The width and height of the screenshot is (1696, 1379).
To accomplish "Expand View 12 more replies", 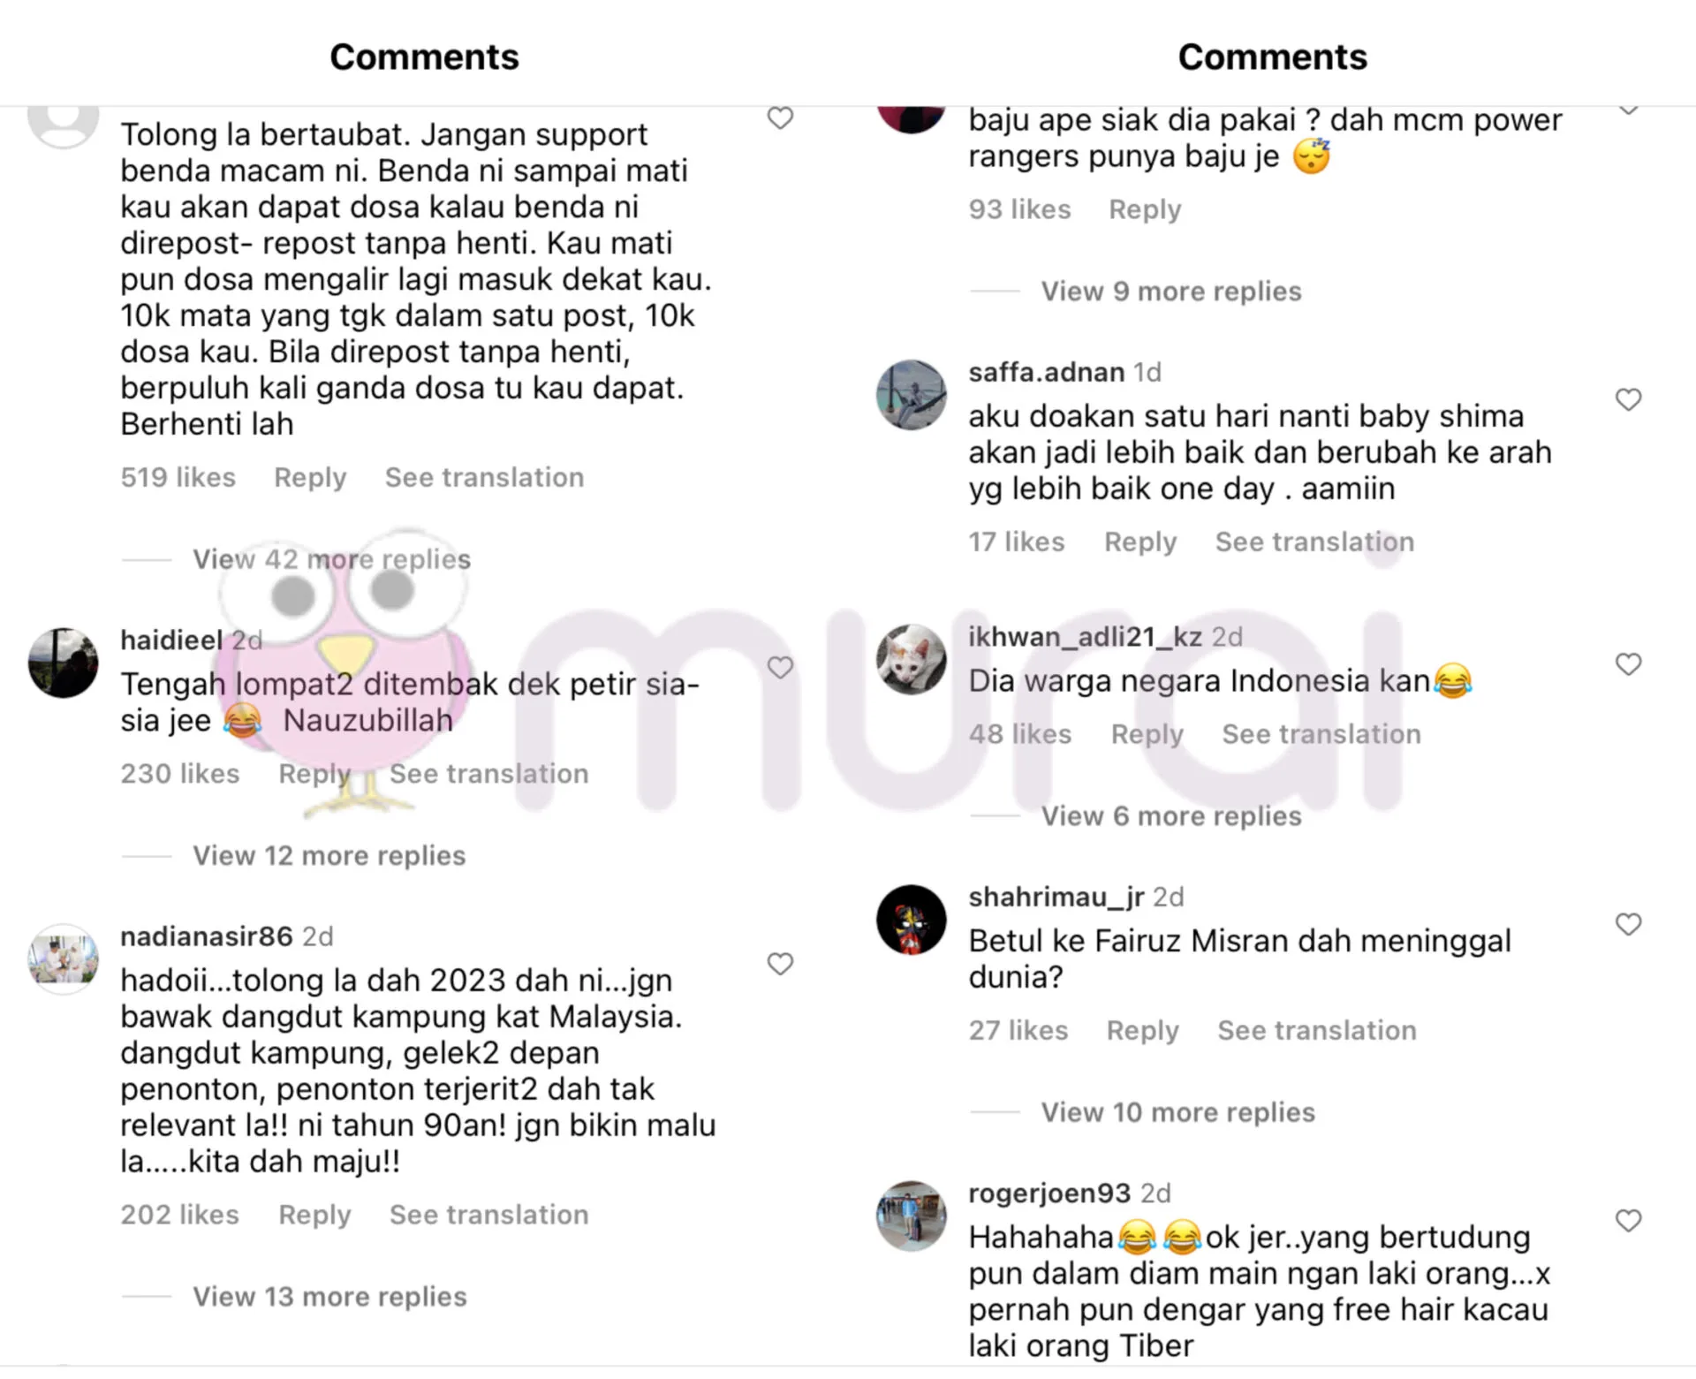I will pos(329,855).
